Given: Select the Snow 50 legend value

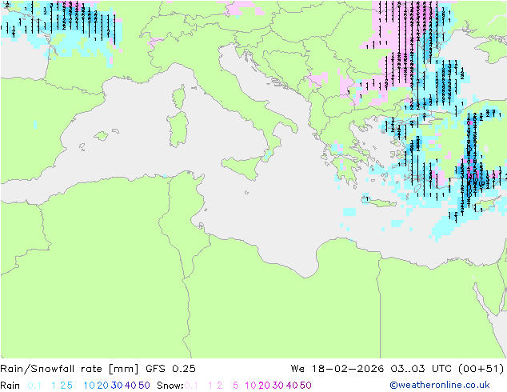Looking at the screenshot, I should click(306, 386).
